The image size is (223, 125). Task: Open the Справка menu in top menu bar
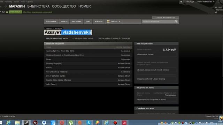(x=30, y=2)
